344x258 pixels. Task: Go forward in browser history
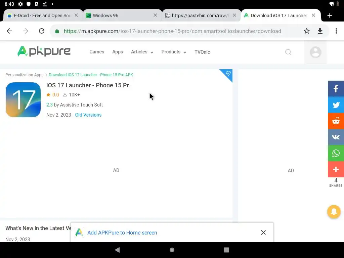[x=26, y=31]
